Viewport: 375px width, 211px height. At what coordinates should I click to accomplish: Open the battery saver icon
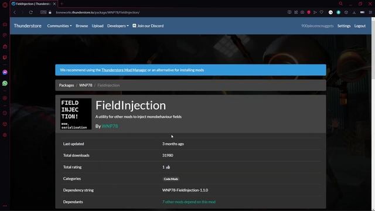coord(362,12)
